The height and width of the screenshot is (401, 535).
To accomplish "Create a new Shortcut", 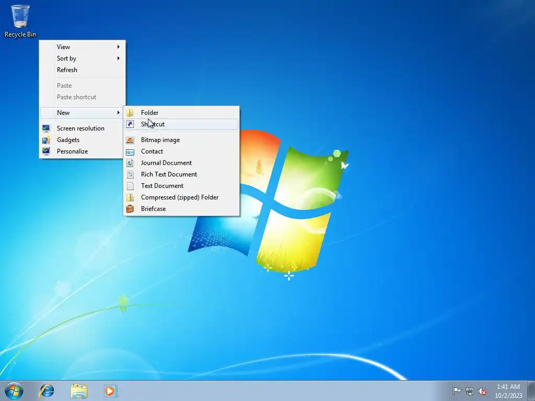I will [x=181, y=124].
